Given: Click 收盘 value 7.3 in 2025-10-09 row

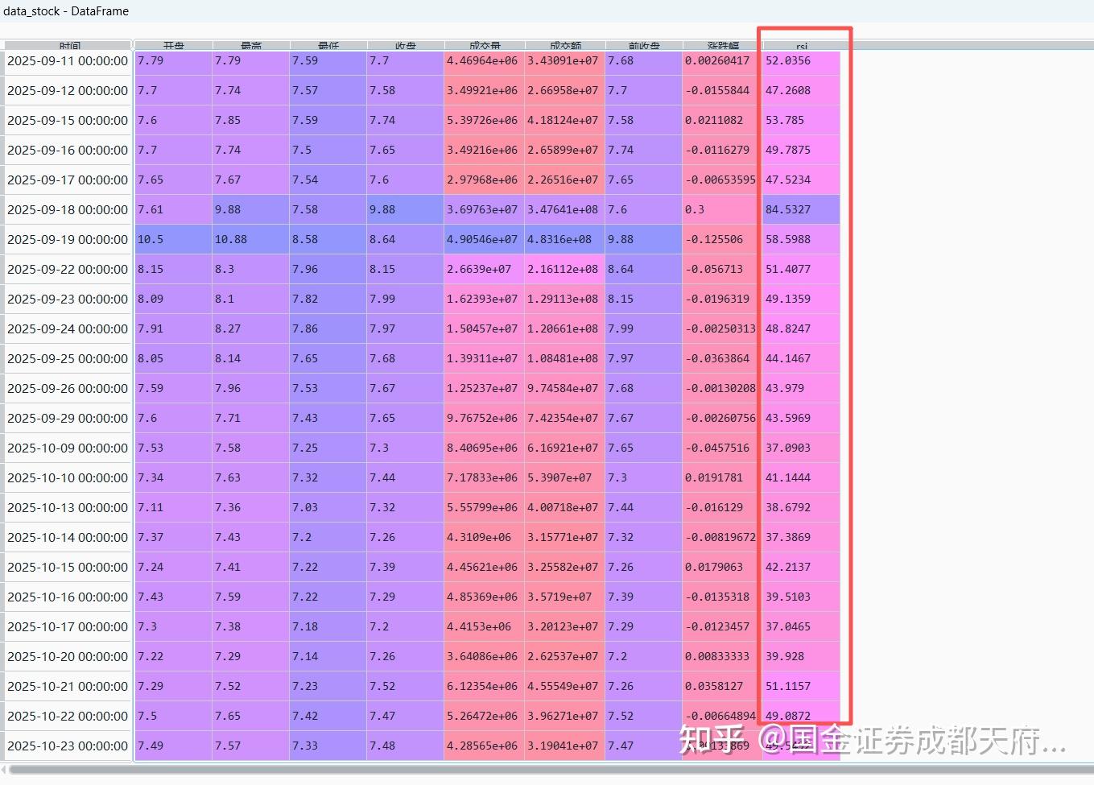Looking at the screenshot, I should 405,448.
